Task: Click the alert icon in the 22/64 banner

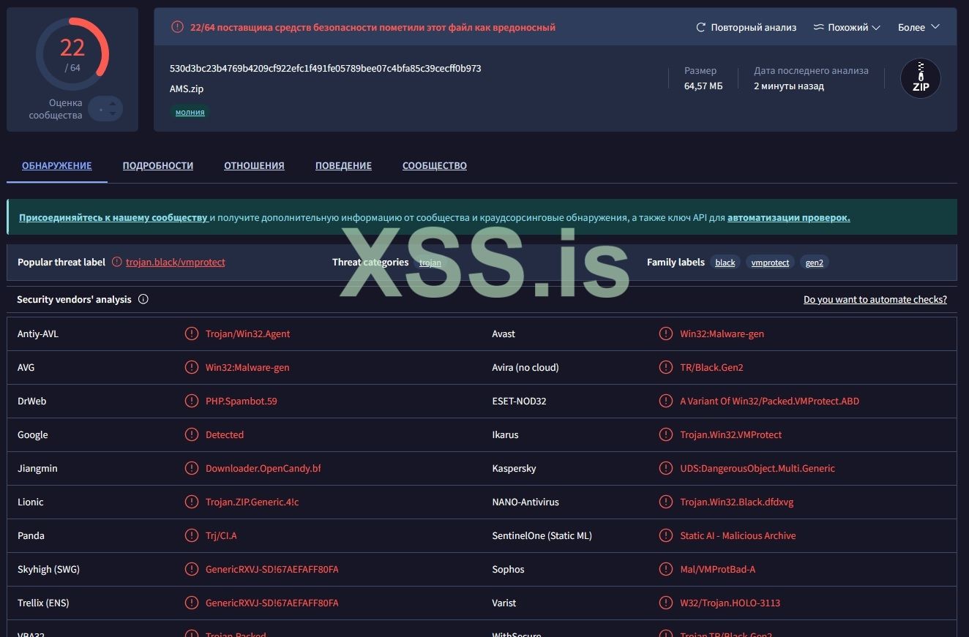Action: pyautogui.click(x=177, y=27)
